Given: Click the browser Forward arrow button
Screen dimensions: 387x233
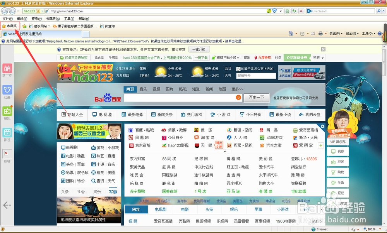Looking at the screenshot, I should 12,11.
